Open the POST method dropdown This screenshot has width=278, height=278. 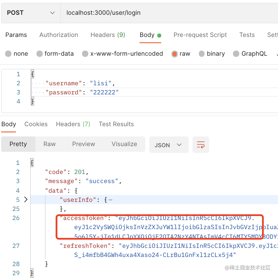[31, 13]
